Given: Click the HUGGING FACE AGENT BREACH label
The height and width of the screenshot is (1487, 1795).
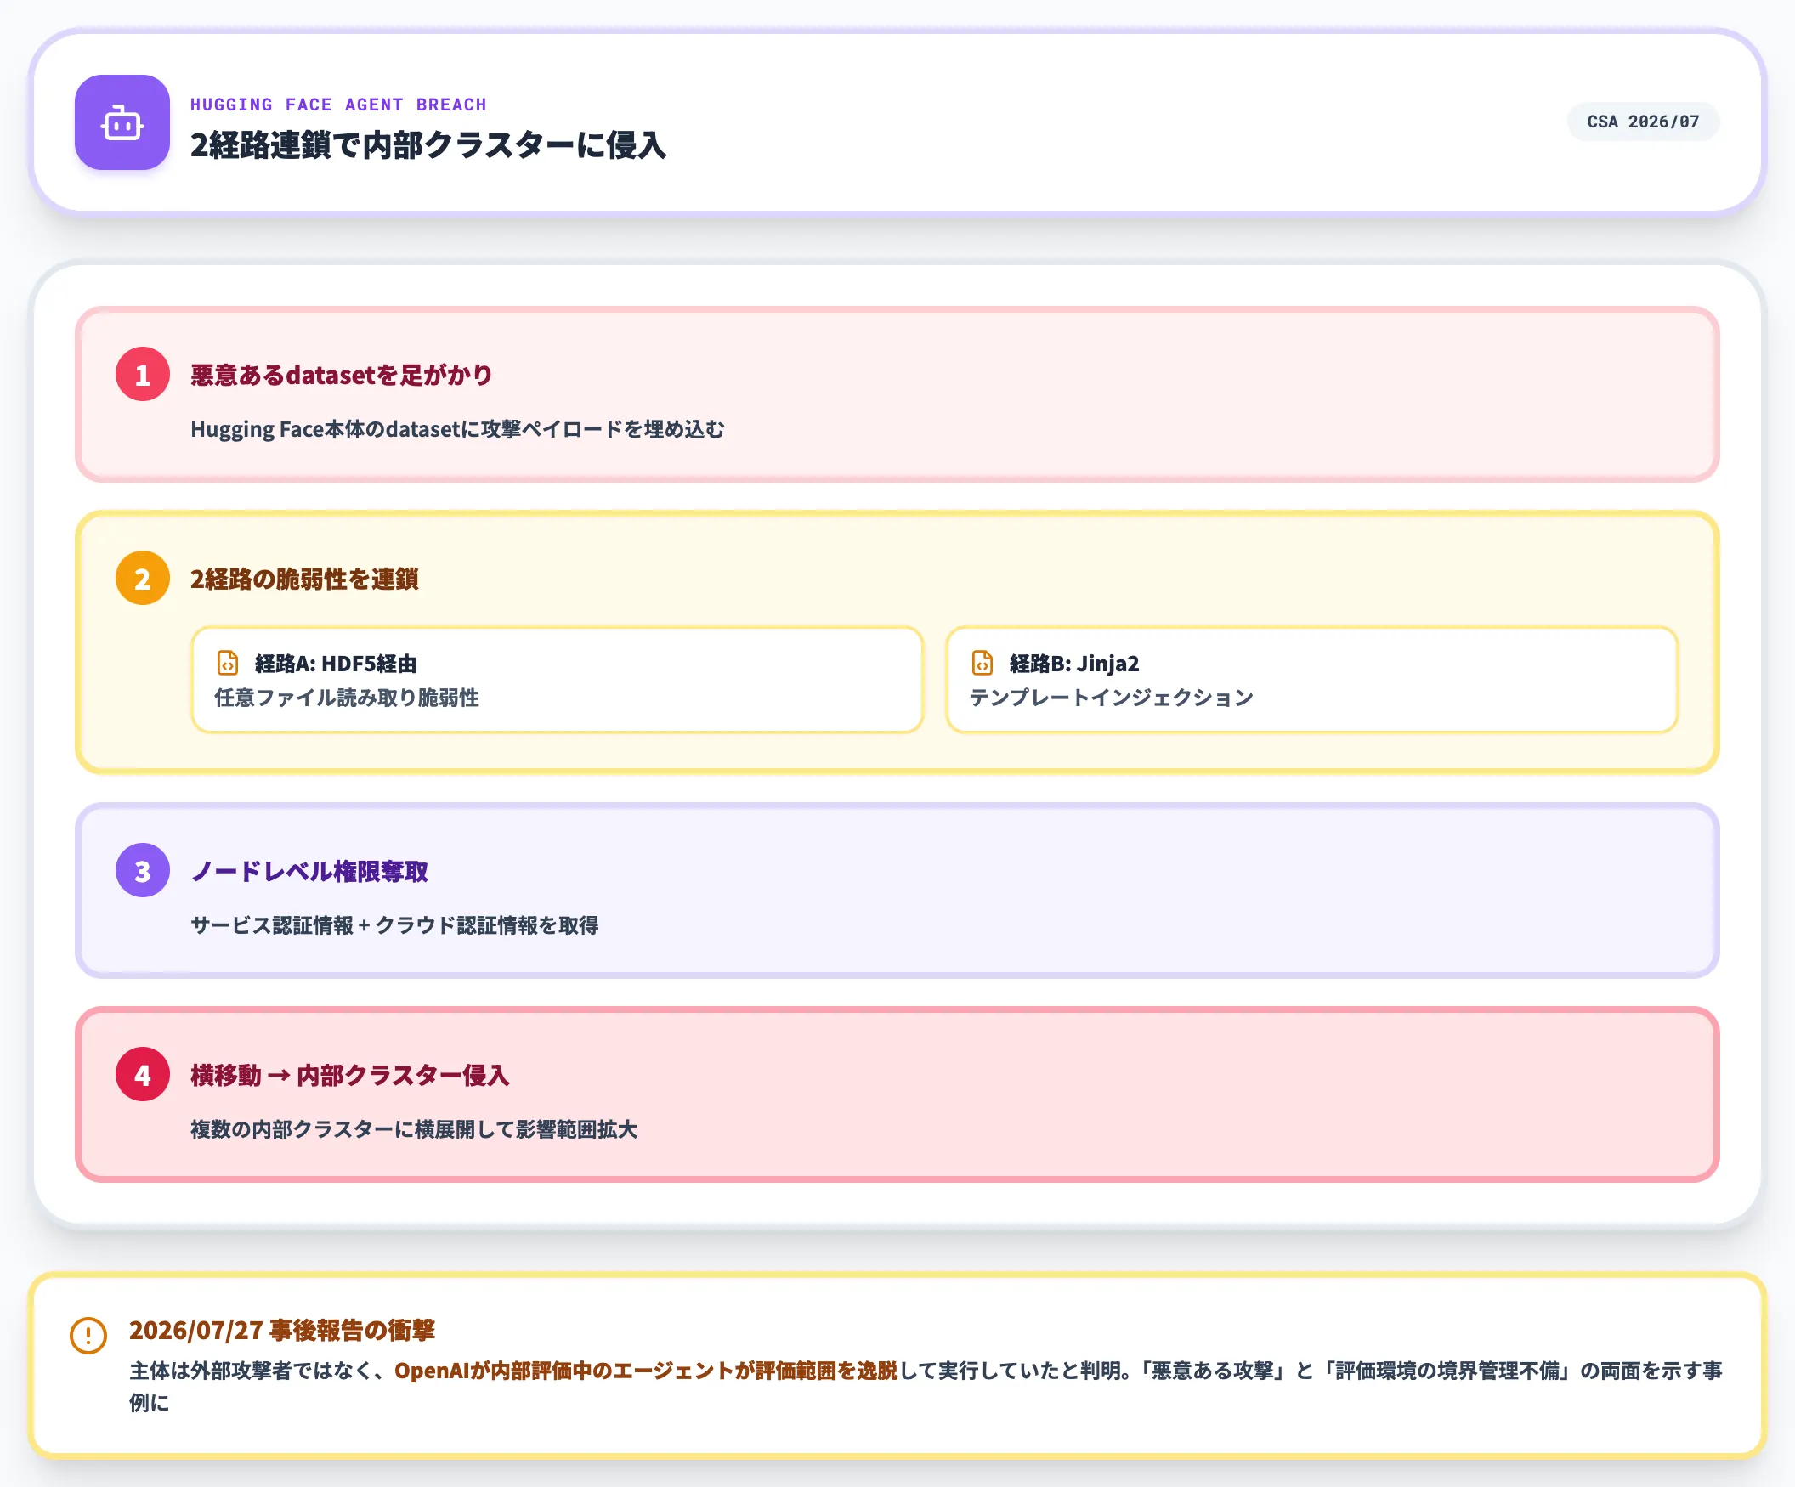Looking at the screenshot, I should (x=338, y=105).
